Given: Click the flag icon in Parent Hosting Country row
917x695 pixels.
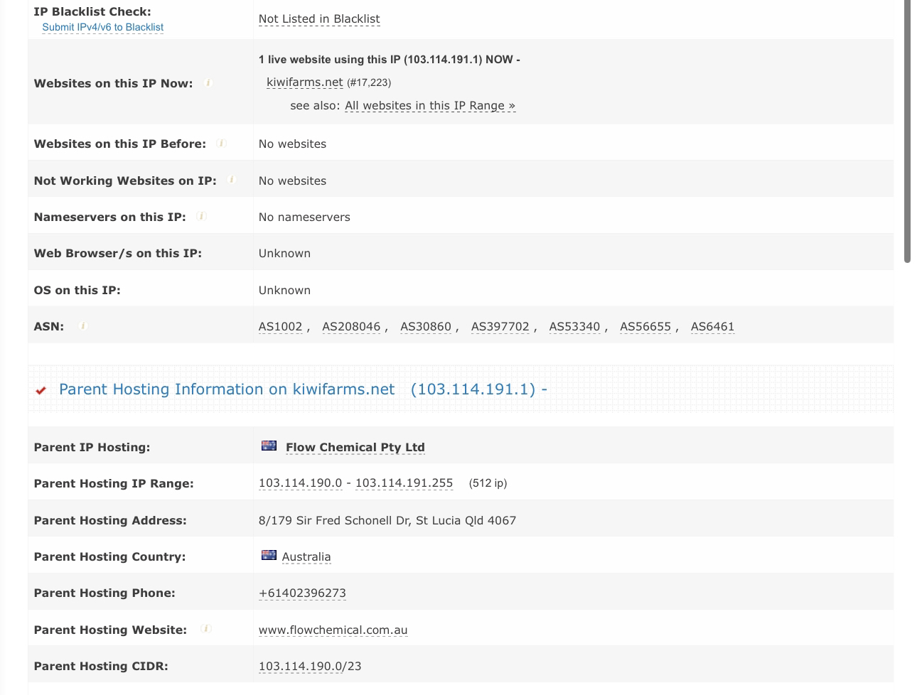Looking at the screenshot, I should [269, 556].
